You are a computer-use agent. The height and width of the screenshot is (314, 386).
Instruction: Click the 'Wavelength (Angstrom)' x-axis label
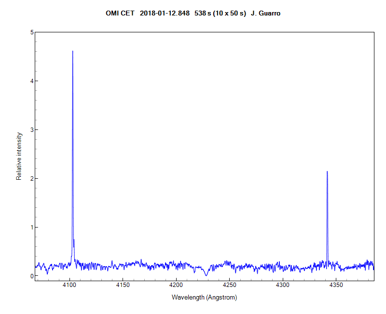click(x=205, y=298)
